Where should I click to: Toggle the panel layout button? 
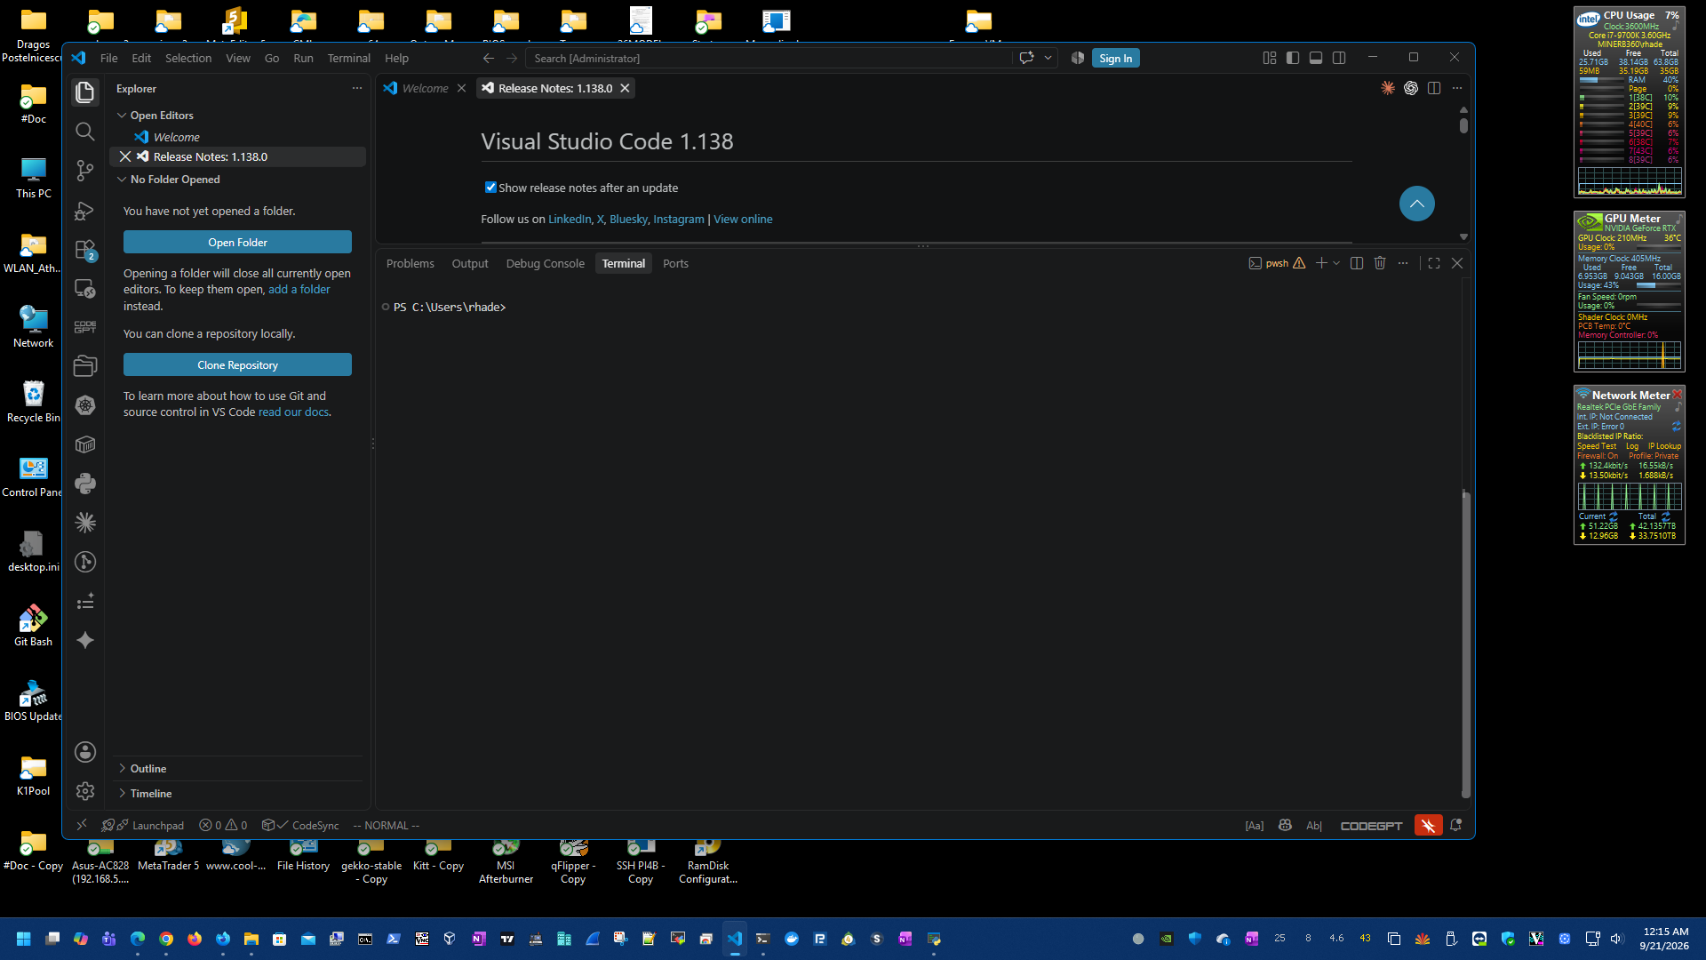1315,58
